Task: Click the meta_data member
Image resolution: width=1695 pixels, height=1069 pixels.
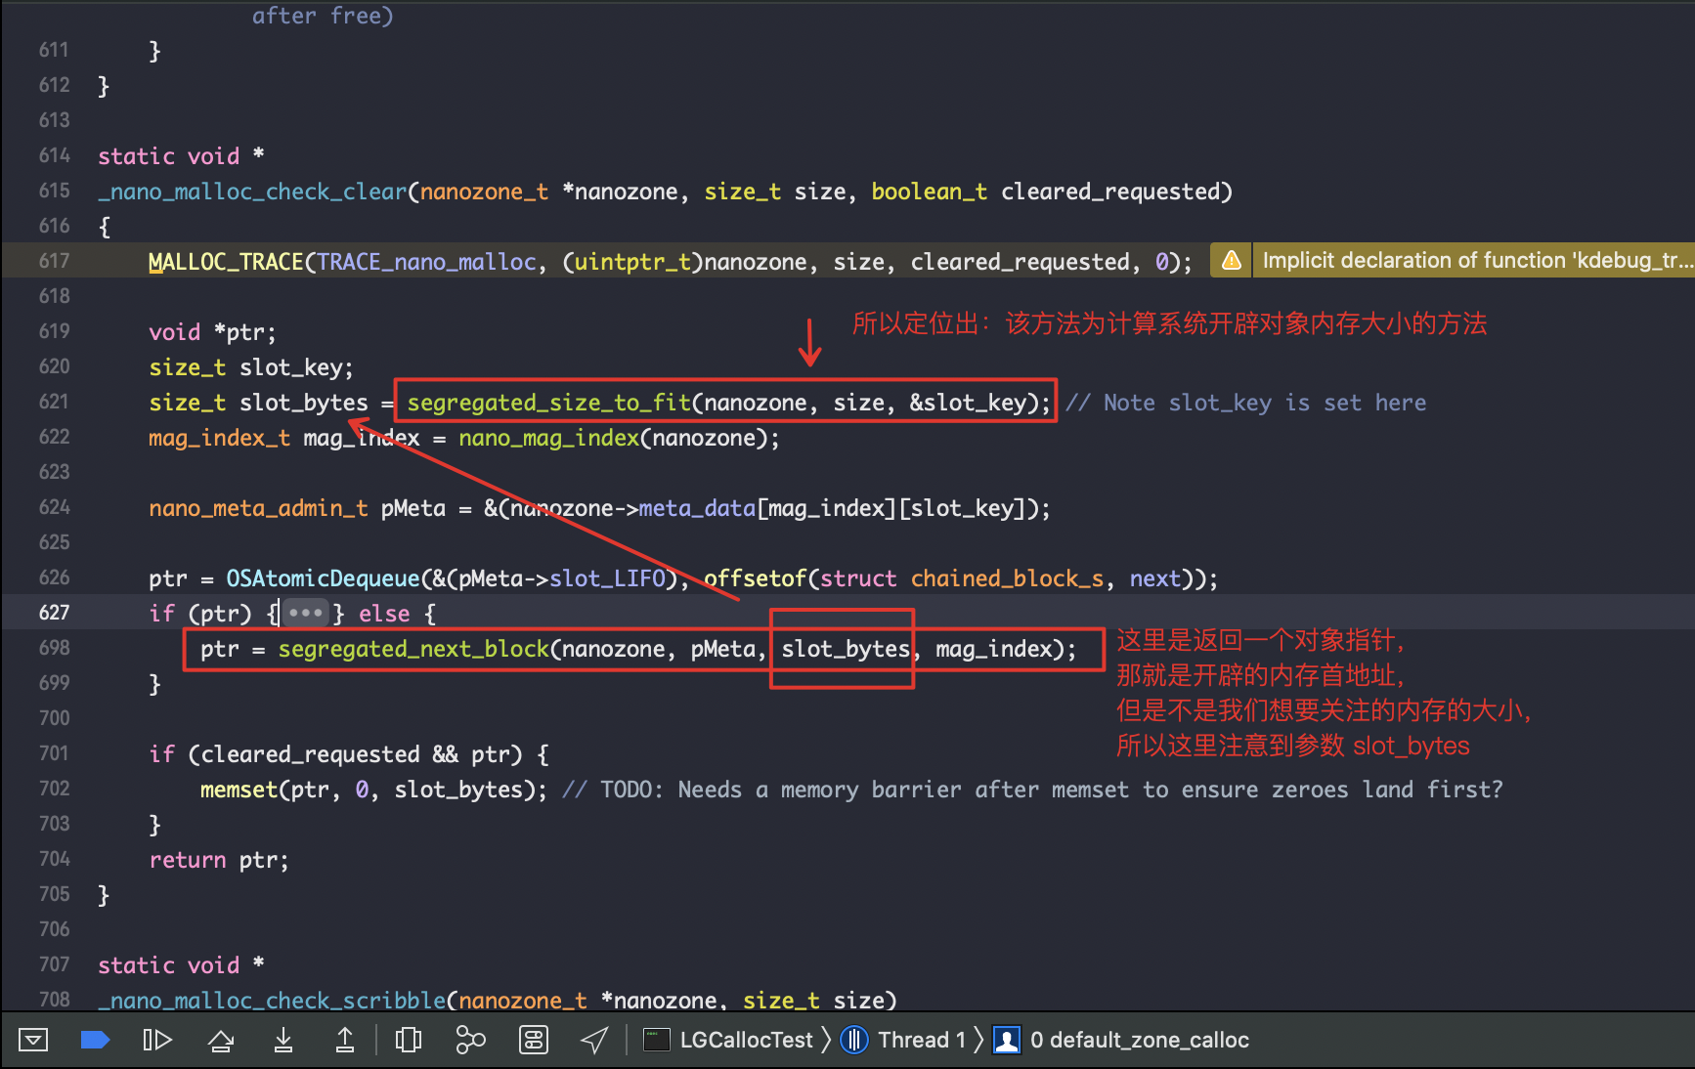Action: (x=697, y=508)
